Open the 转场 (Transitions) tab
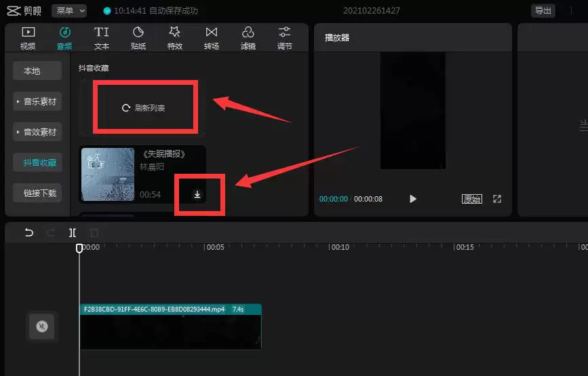The image size is (588, 376). (212, 38)
